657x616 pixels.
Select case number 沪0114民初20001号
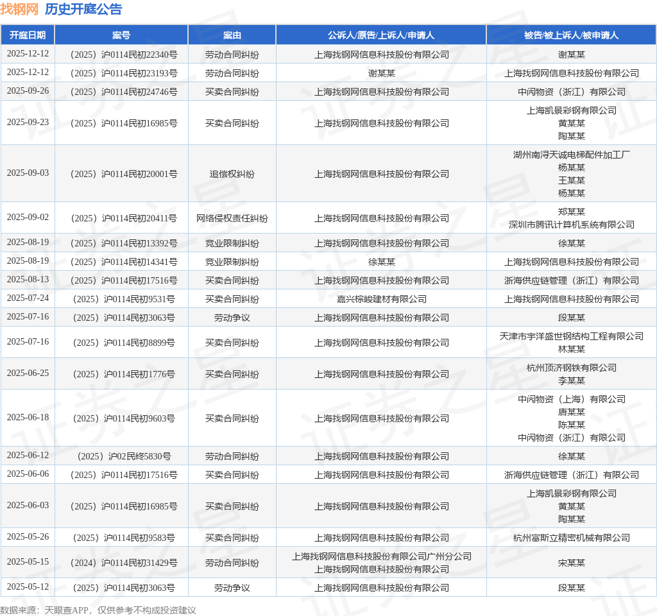pos(124,174)
